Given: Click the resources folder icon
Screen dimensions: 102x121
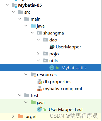Looking at the screenshot, I should 33,75.
